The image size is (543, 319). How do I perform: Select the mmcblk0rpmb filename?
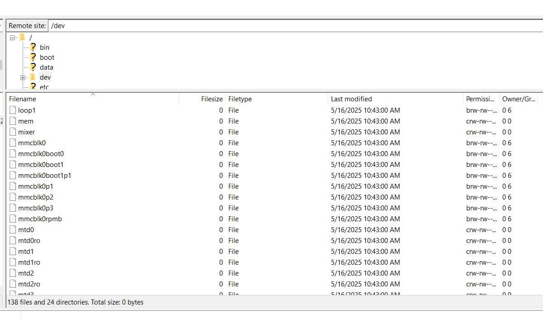[x=40, y=219]
